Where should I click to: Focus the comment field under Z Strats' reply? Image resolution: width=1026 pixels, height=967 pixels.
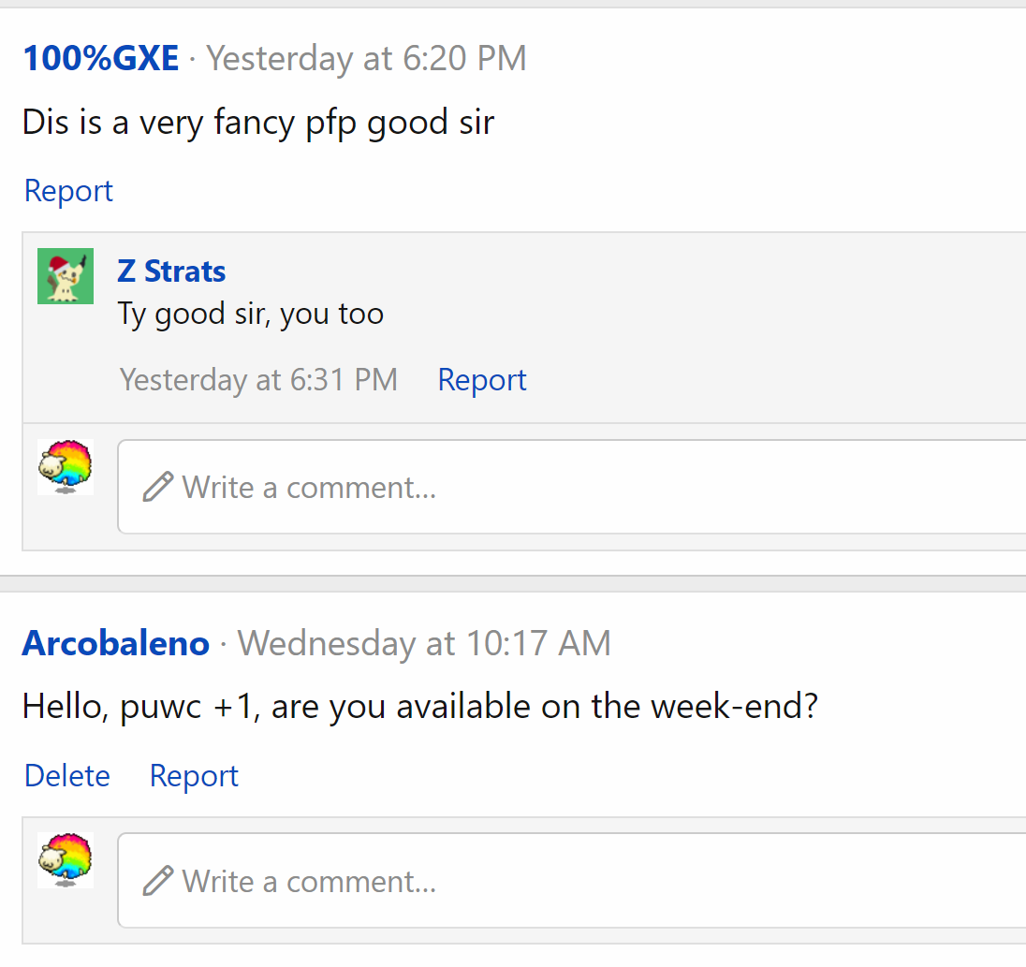coord(580,487)
